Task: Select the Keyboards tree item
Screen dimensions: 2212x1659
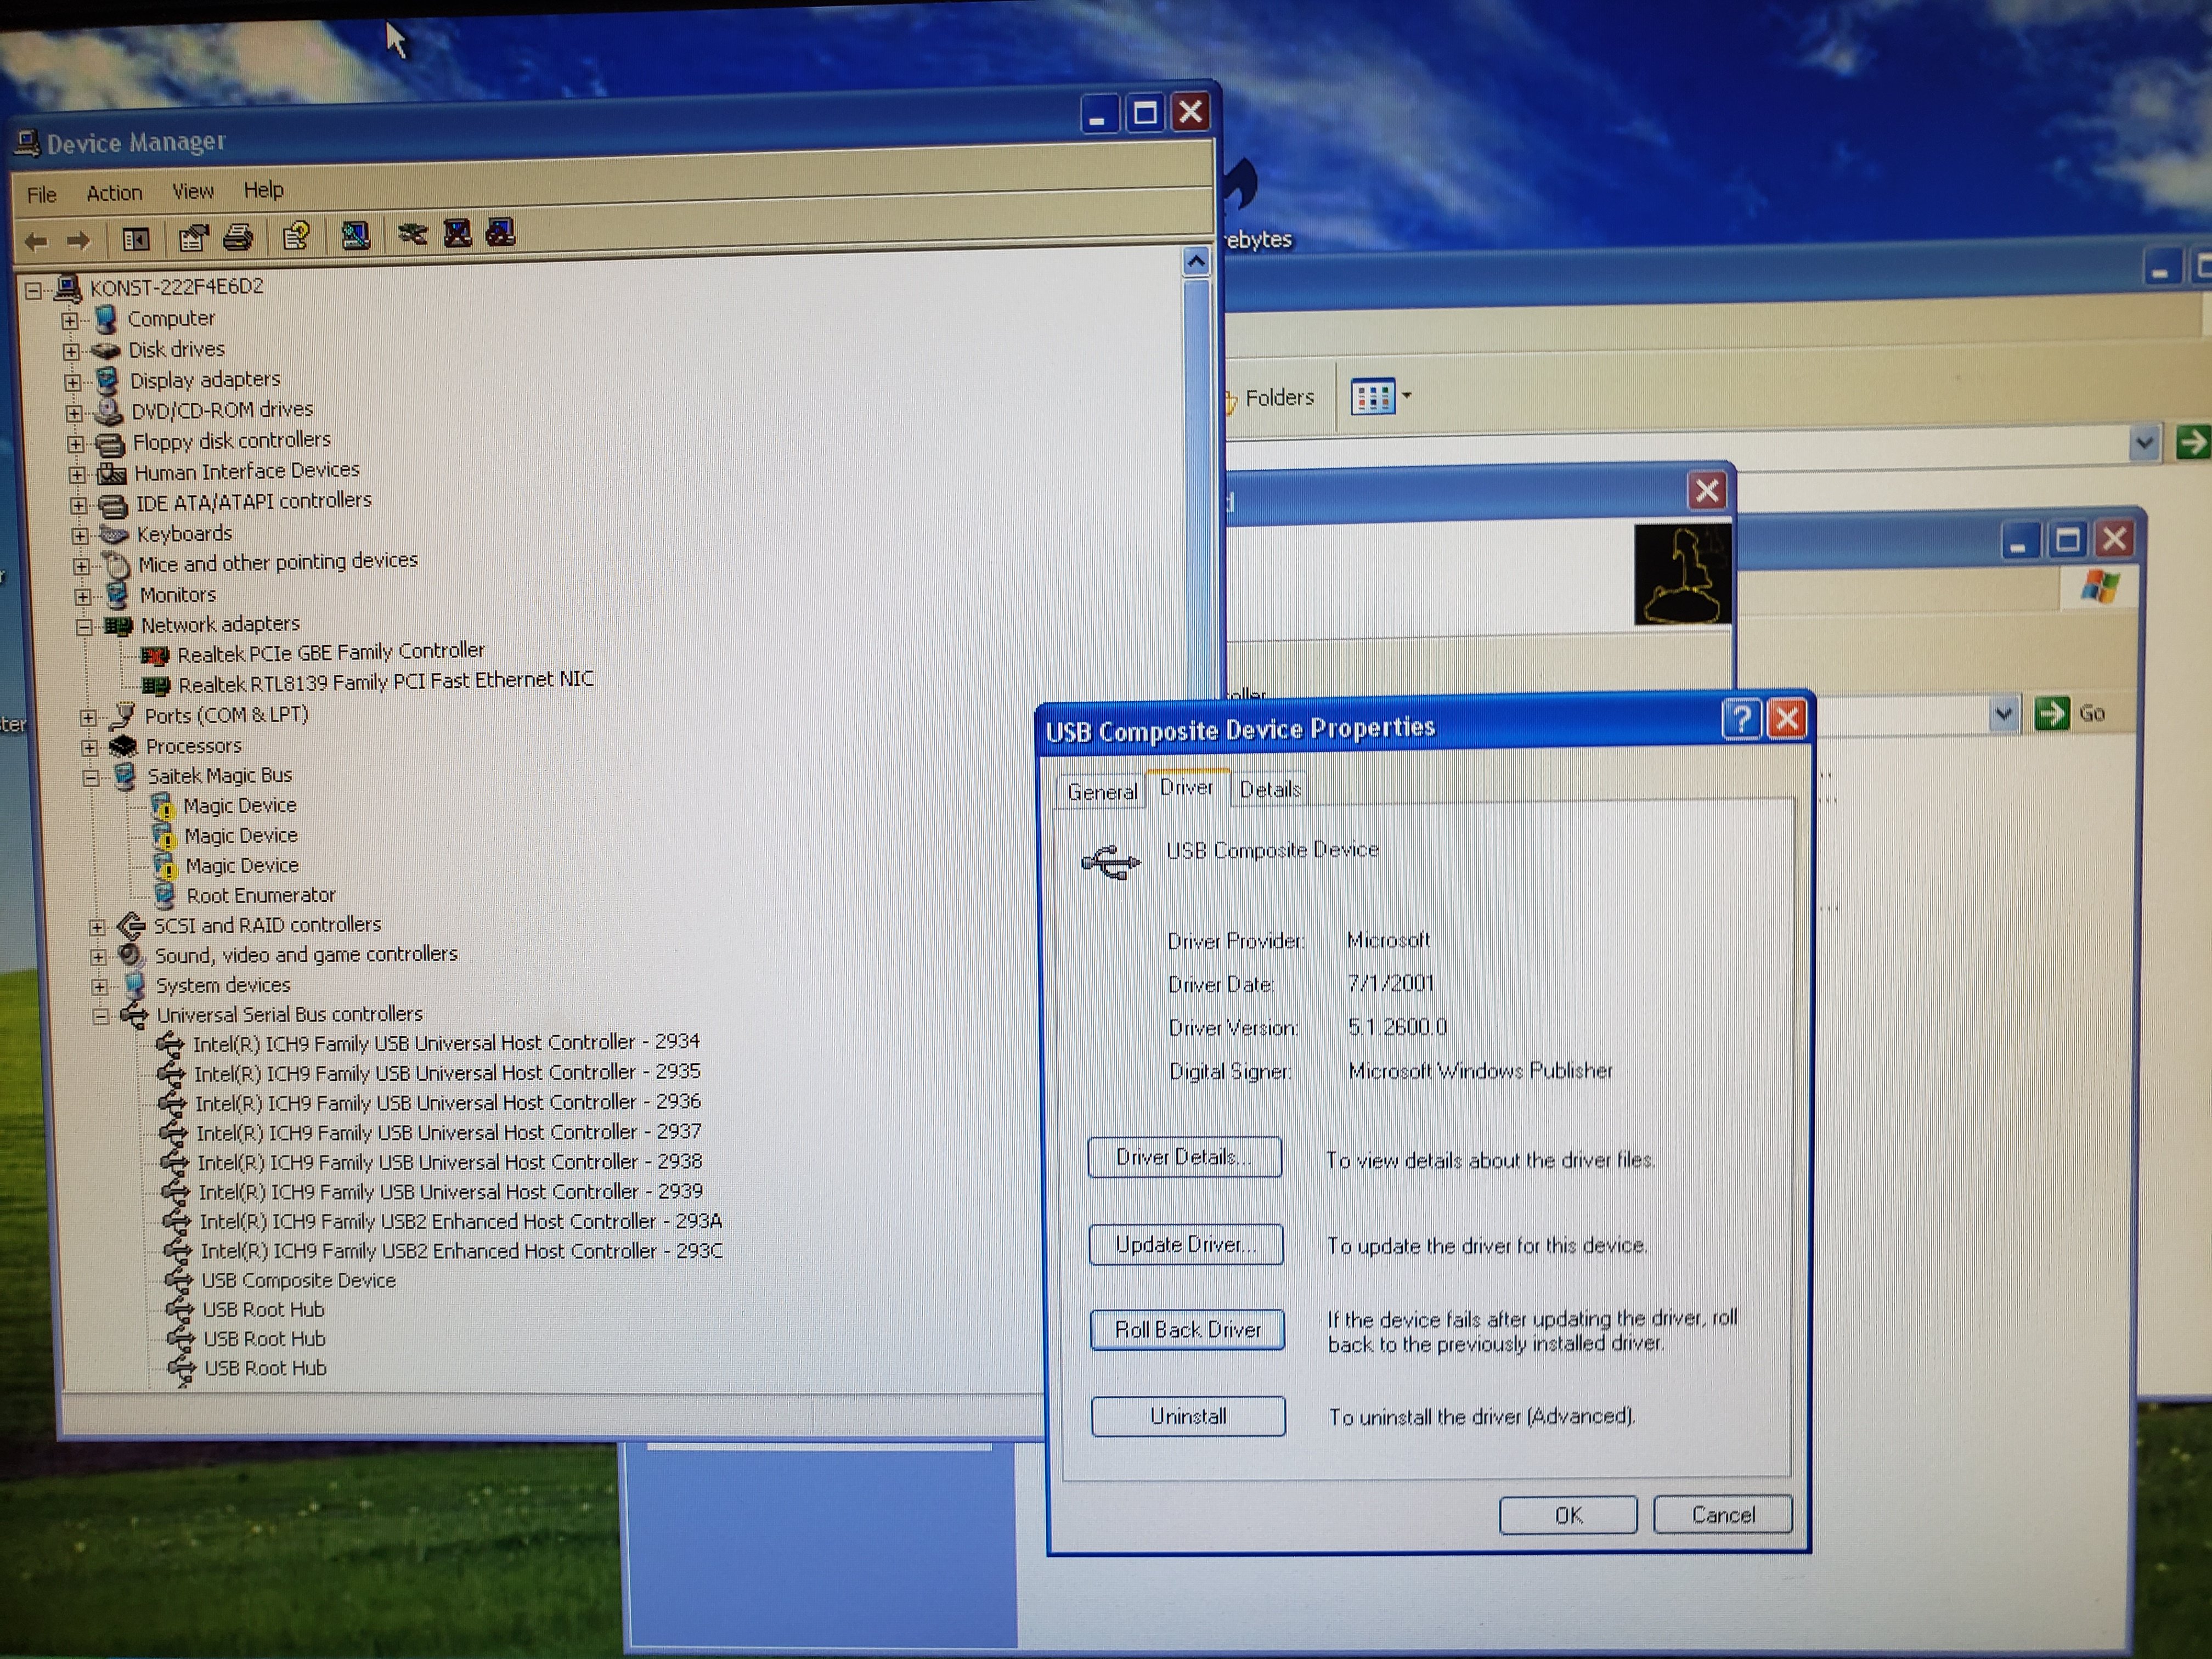Action: click(x=184, y=534)
